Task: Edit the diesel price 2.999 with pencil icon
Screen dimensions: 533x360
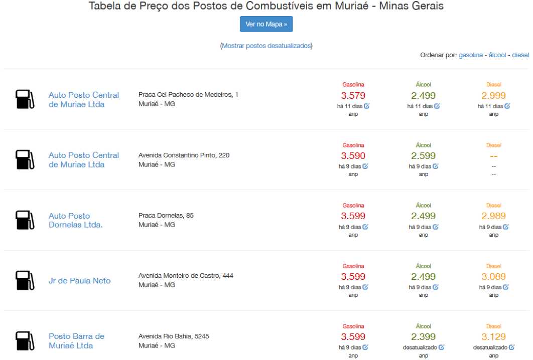Action: point(507,106)
